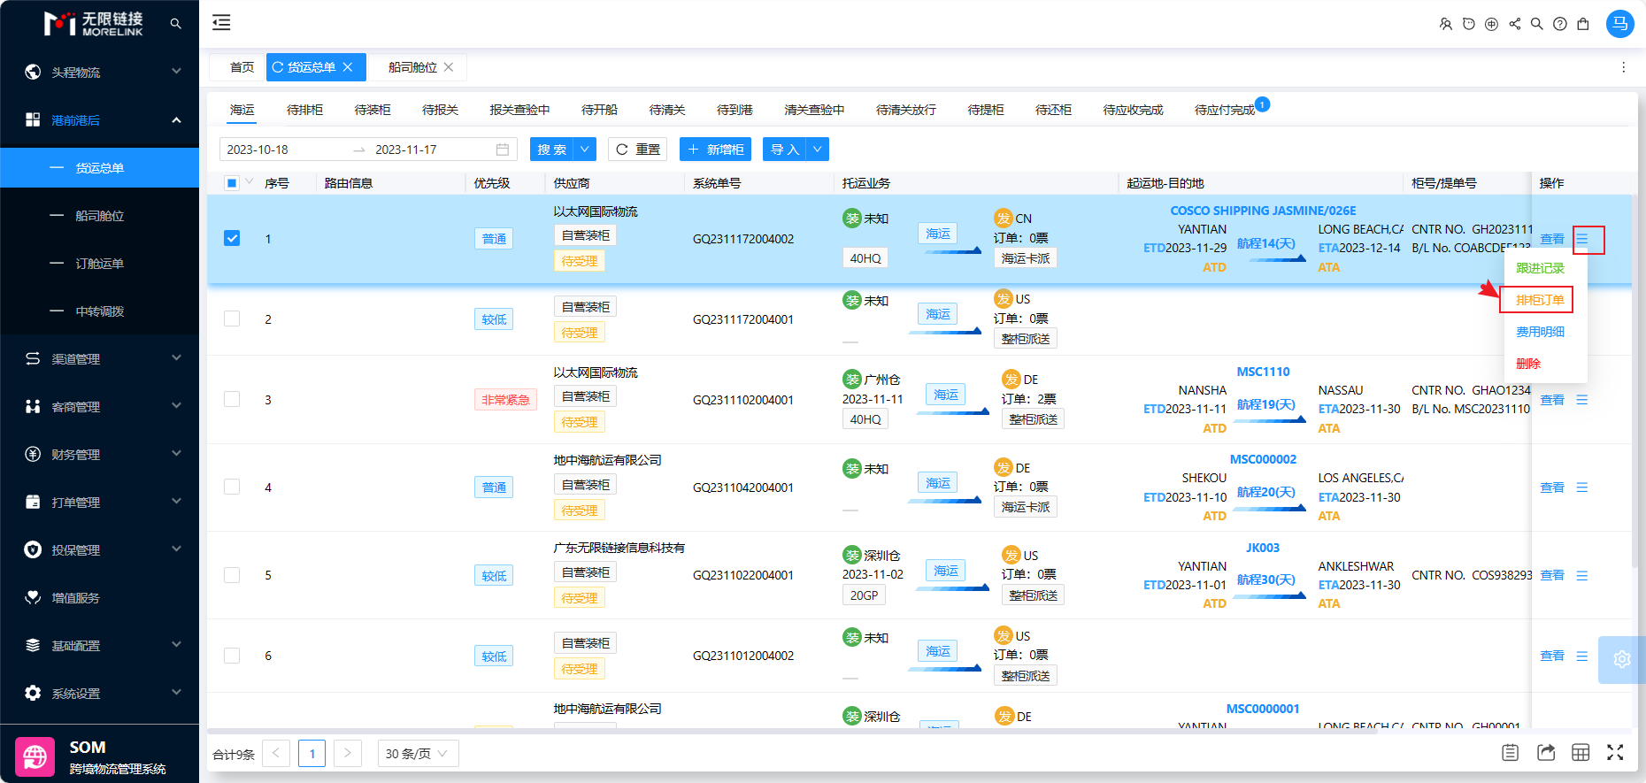Click the shopping bag icon in top bar

coord(1583,24)
